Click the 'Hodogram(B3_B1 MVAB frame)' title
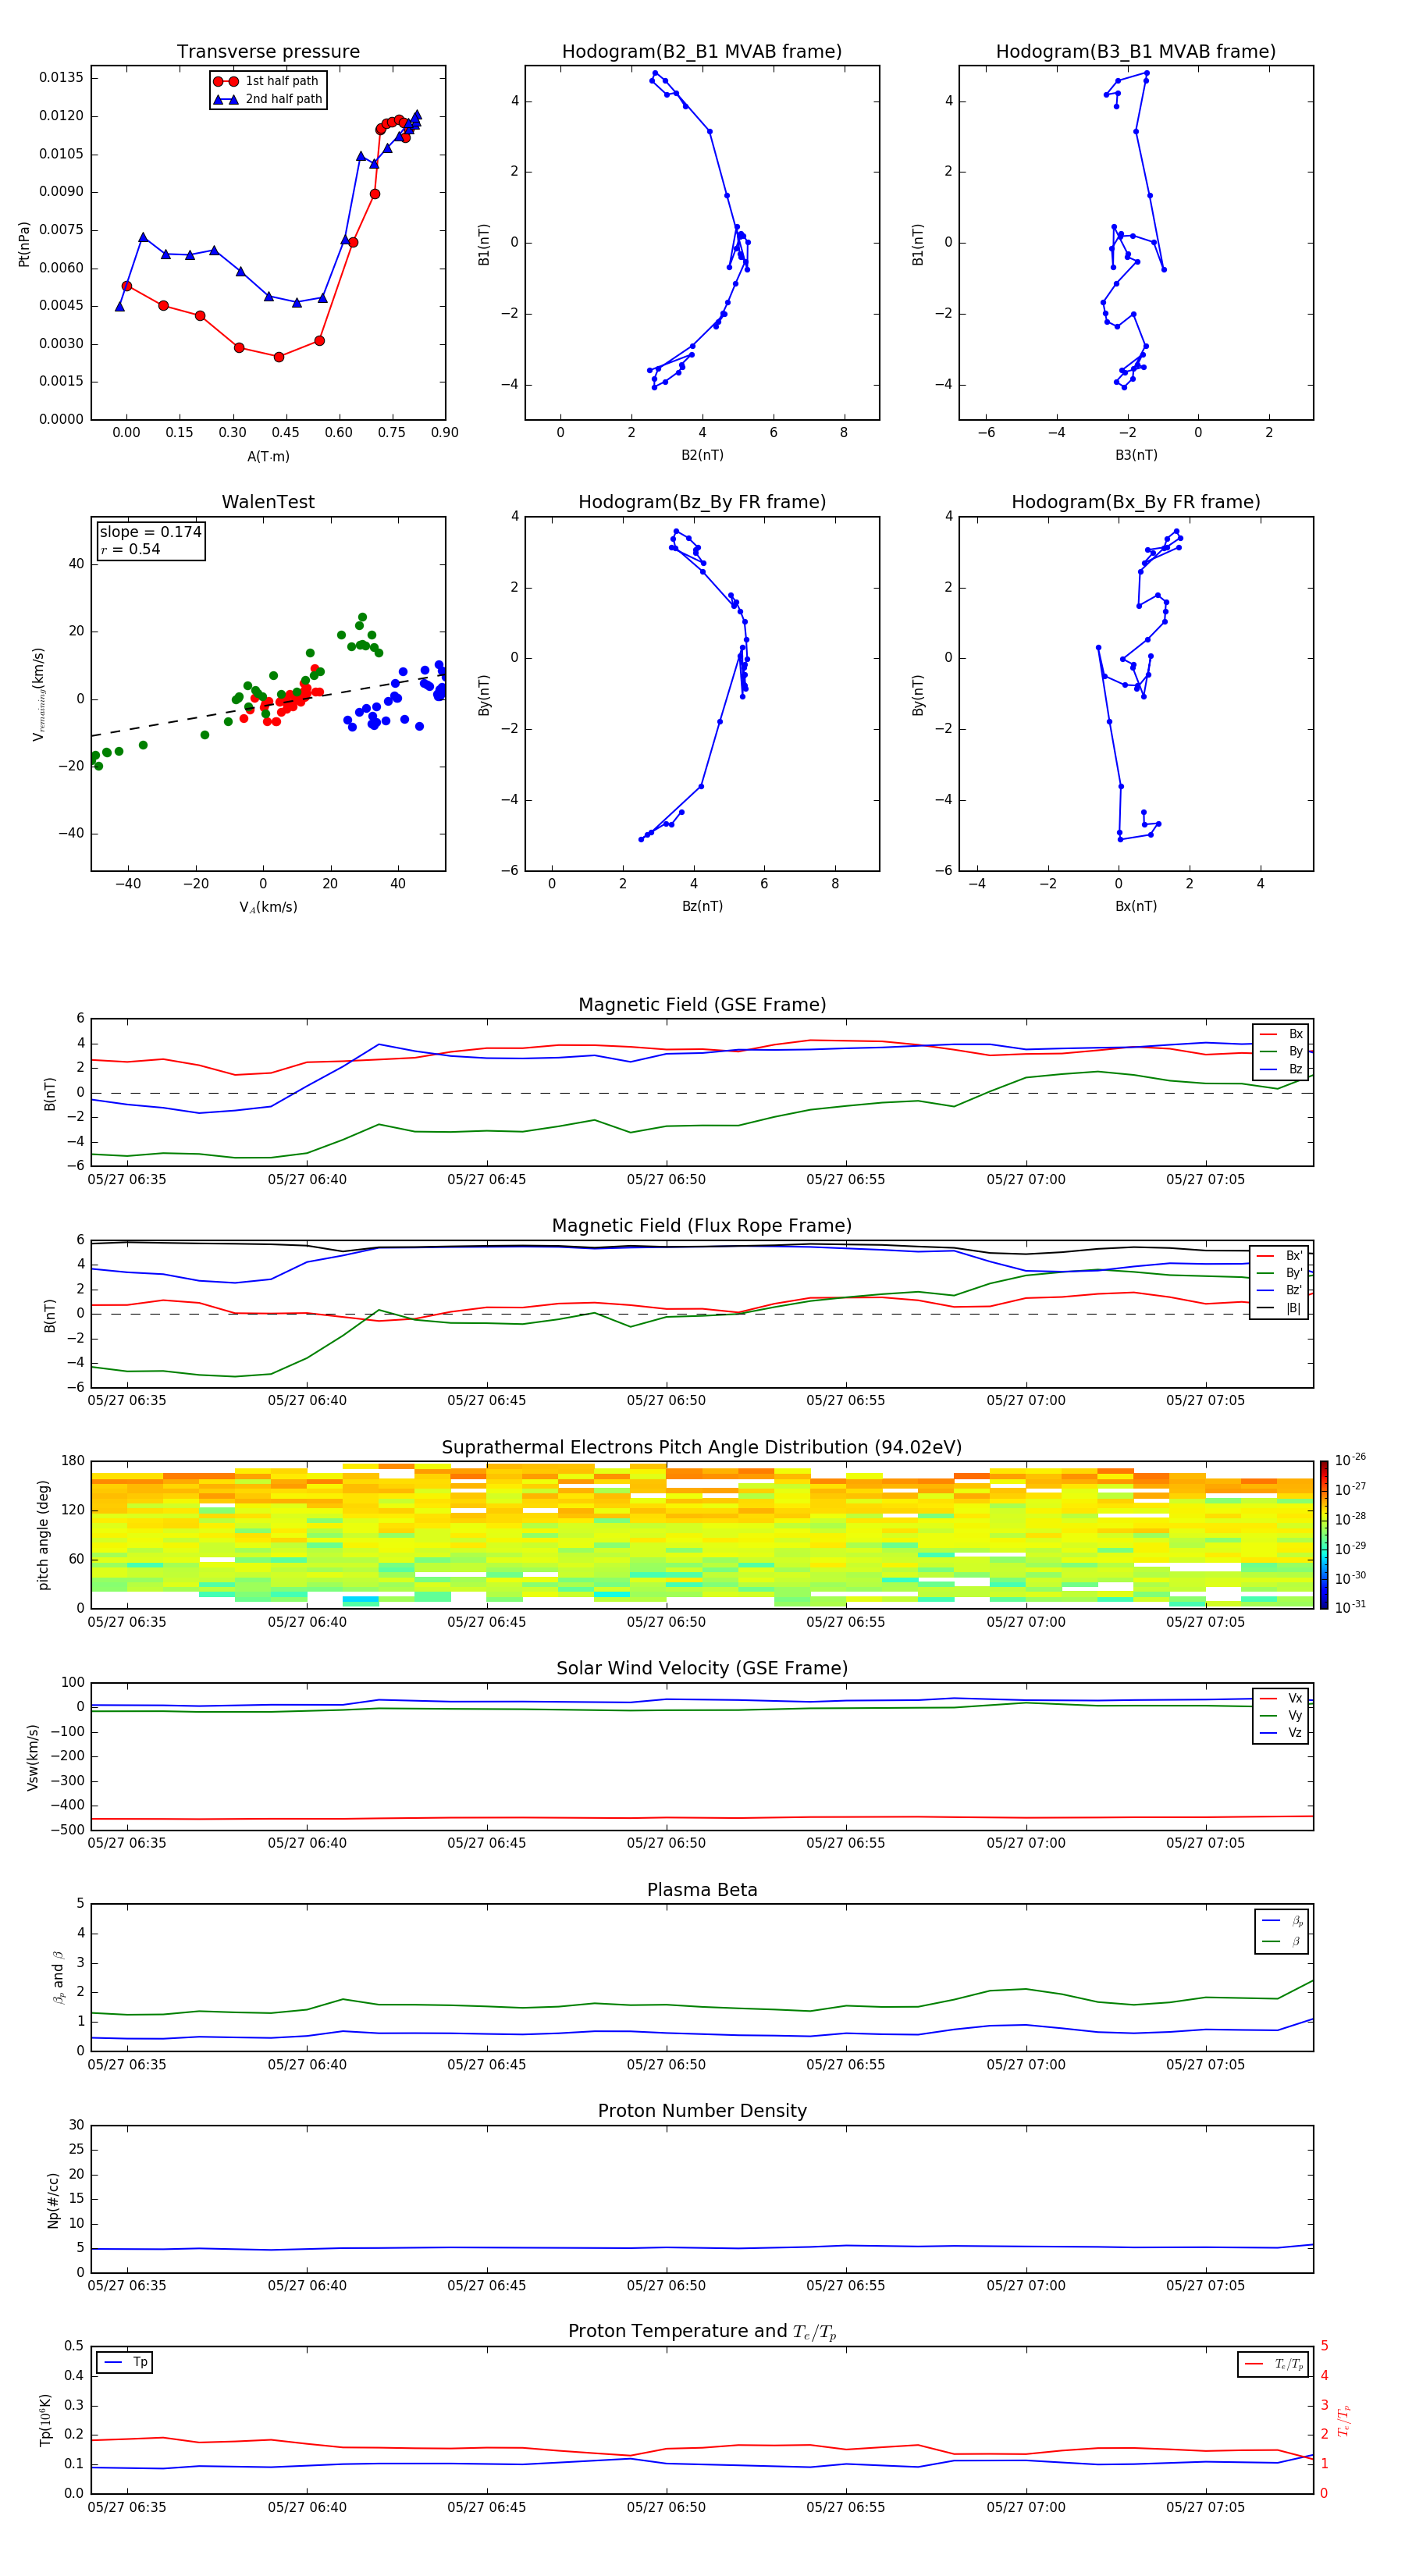Screen dimensions: 1405x2576 point(1136,52)
